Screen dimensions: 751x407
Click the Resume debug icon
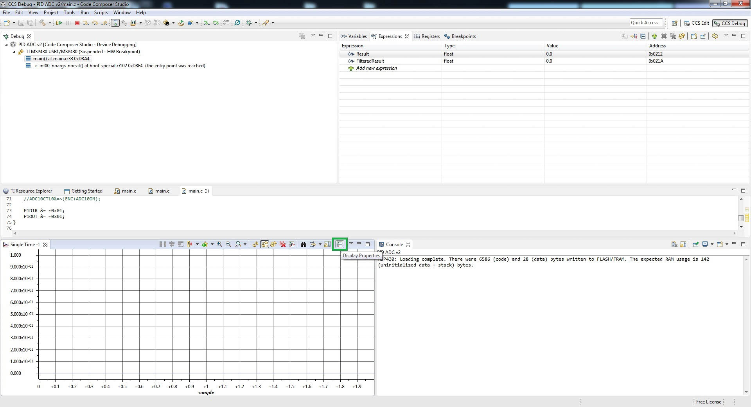click(x=59, y=23)
